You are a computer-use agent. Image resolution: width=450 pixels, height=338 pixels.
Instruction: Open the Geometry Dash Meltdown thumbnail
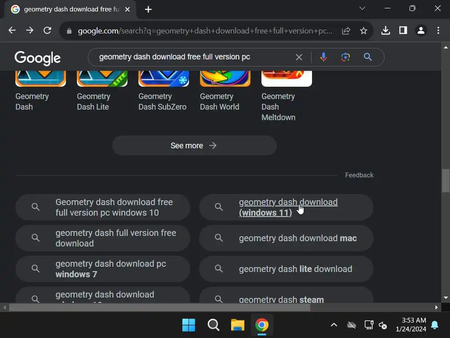click(287, 78)
